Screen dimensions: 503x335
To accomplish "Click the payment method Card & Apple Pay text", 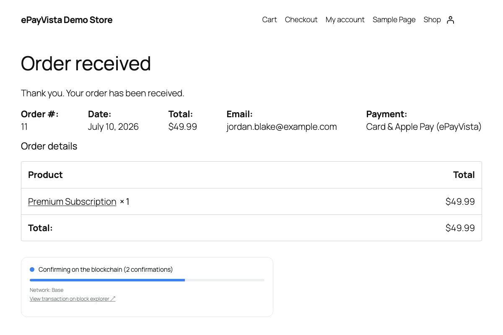I will (x=424, y=126).
